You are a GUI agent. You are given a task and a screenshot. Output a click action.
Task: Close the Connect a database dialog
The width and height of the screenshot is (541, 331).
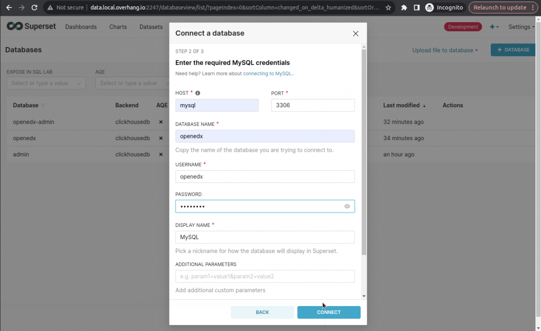coord(356,33)
